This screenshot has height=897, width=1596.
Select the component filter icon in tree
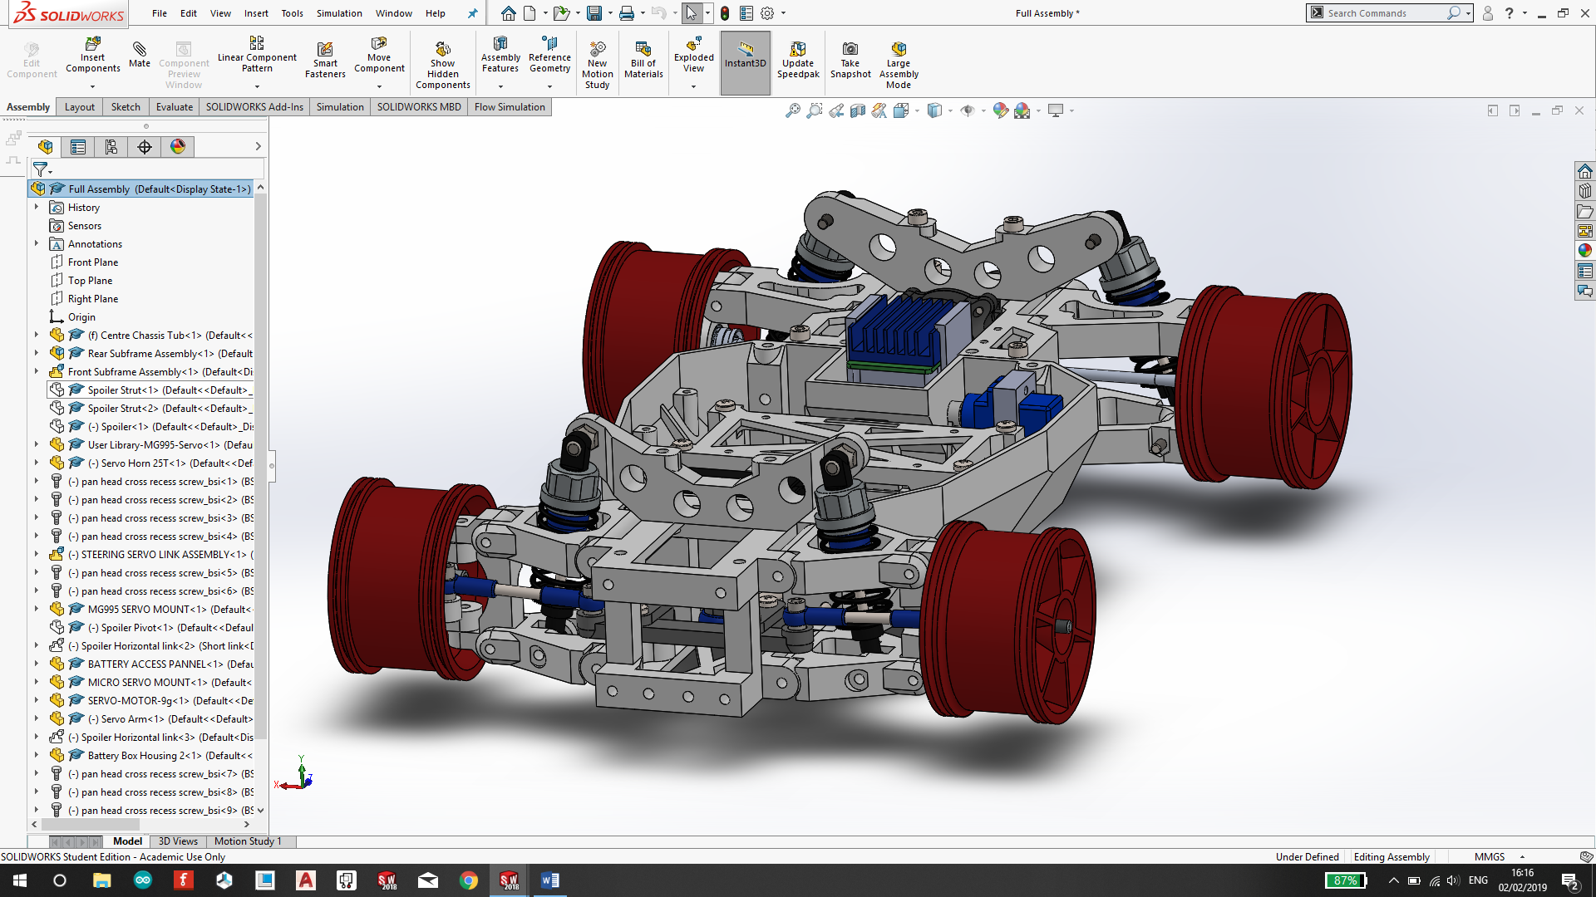[41, 169]
